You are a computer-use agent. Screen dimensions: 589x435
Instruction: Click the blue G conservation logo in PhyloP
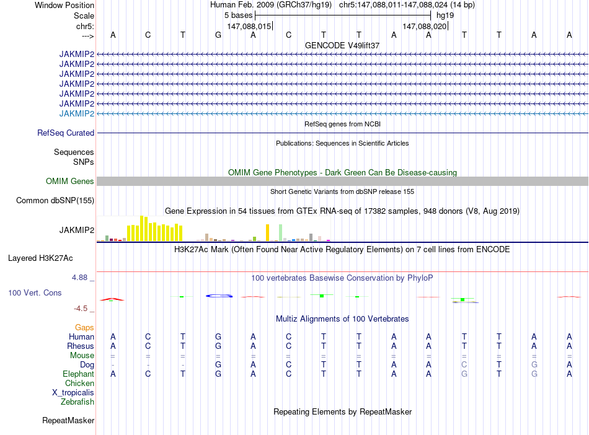coord(219,296)
